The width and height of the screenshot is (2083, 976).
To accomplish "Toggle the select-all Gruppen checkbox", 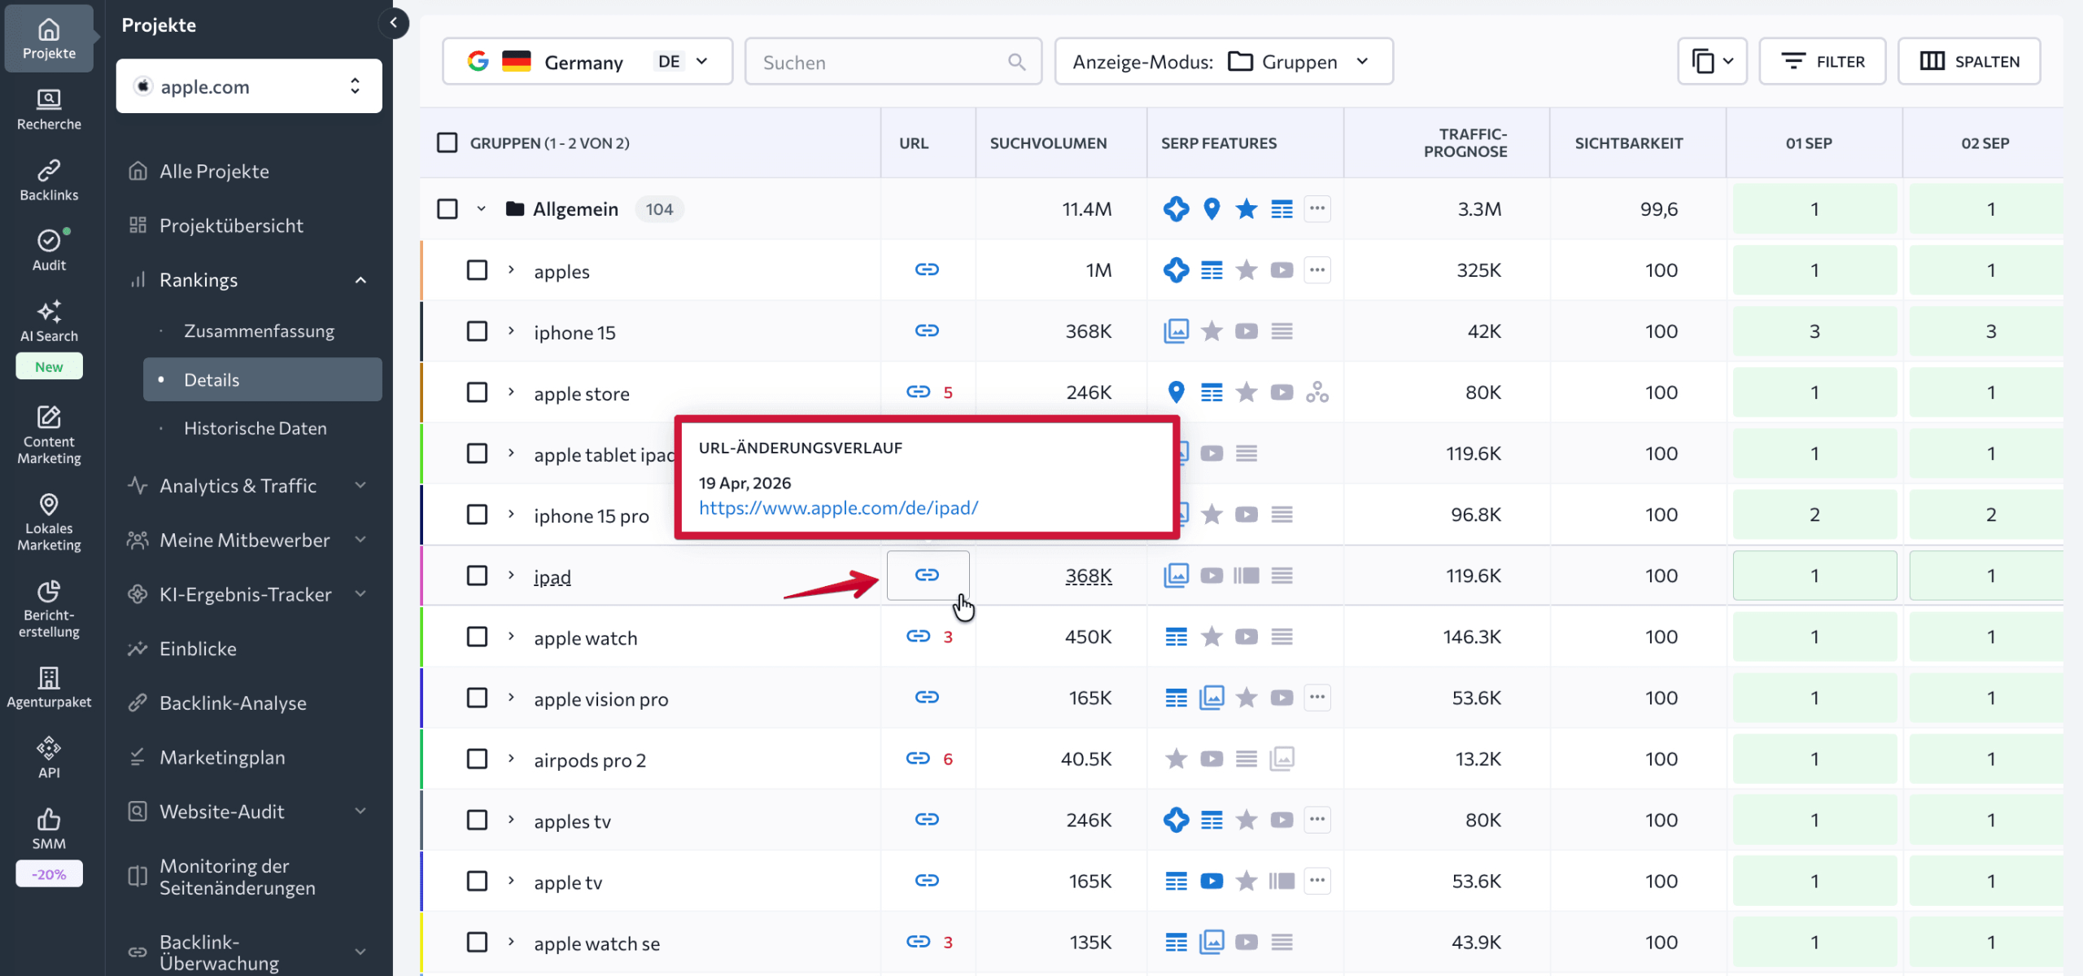I will click(448, 143).
